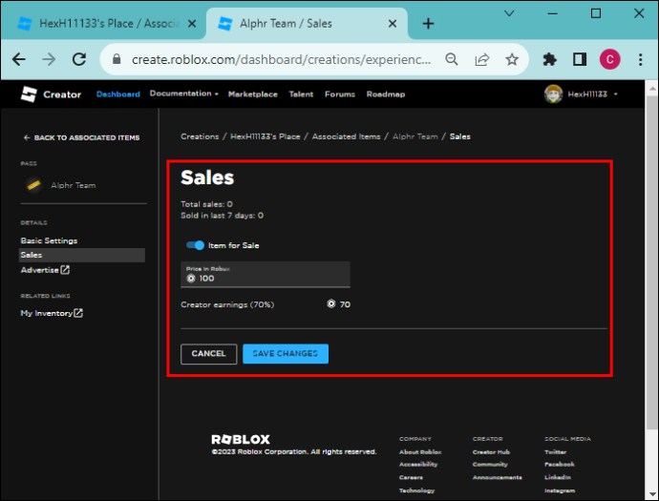Click the Roblox Creator logo

pos(51,94)
